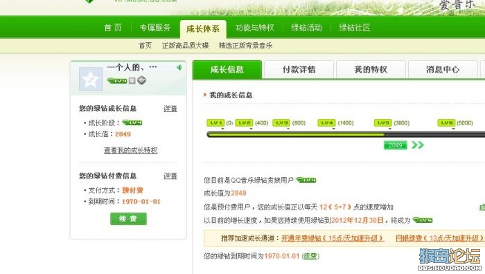Image resolution: width=485 pixels, height=274 pixels.
Task: Open the 功能与特权 navigation item
Action: (254, 28)
